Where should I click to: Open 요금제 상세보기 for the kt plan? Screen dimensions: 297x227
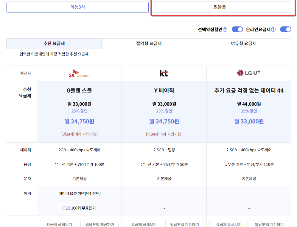click(x=144, y=224)
